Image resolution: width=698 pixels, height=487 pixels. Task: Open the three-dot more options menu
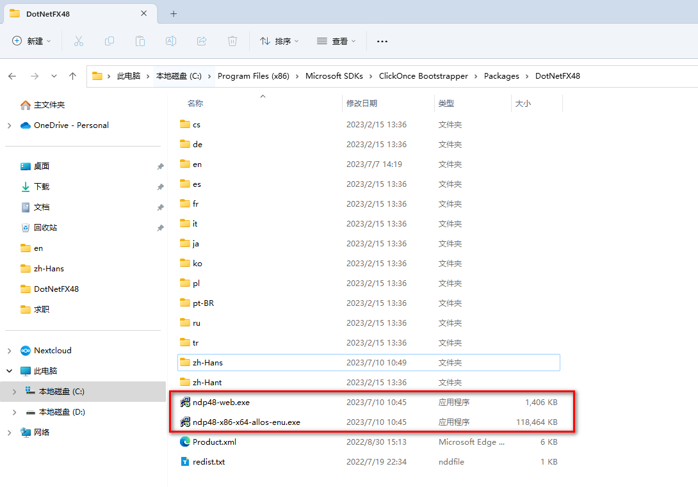point(382,41)
